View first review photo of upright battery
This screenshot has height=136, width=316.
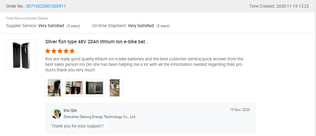pos(54,88)
